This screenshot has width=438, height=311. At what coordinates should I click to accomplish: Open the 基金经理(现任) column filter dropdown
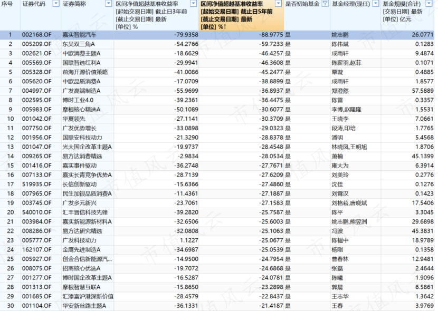(x=376, y=4)
